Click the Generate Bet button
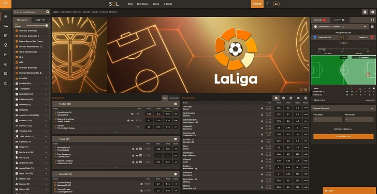The width and height of the screenshot is (377, 194). (x=343, y=137)
